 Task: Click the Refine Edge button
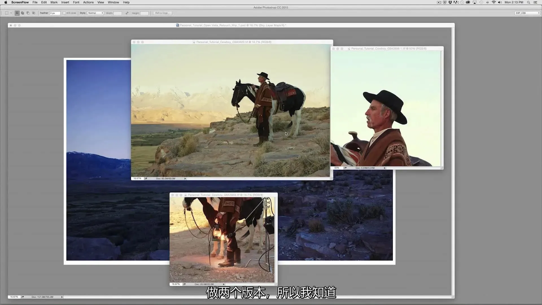point(162,13)
